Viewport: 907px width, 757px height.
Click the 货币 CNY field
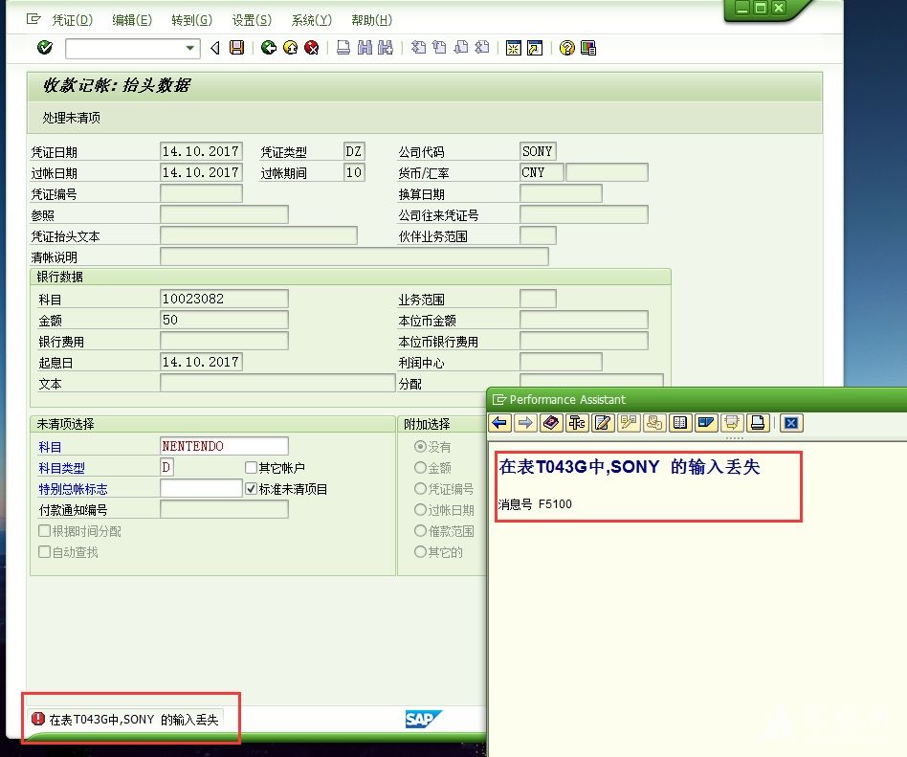pos(542,172)
